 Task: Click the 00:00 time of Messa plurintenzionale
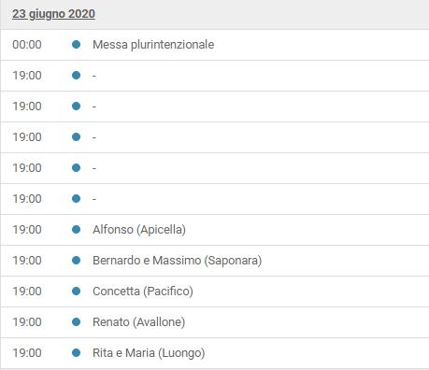tap(27, 45)
